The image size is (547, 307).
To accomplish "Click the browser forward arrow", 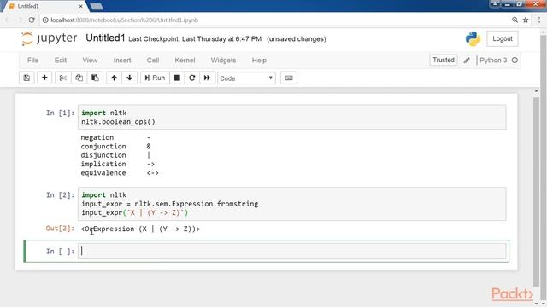I will point(20,20).
